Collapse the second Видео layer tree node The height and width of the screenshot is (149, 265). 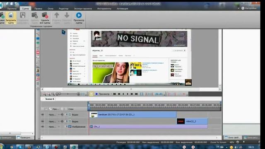click(x=66, y=121)
